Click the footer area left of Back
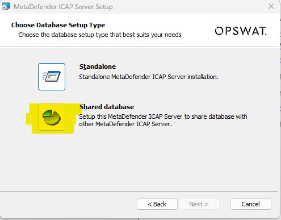 coord(68,204)
